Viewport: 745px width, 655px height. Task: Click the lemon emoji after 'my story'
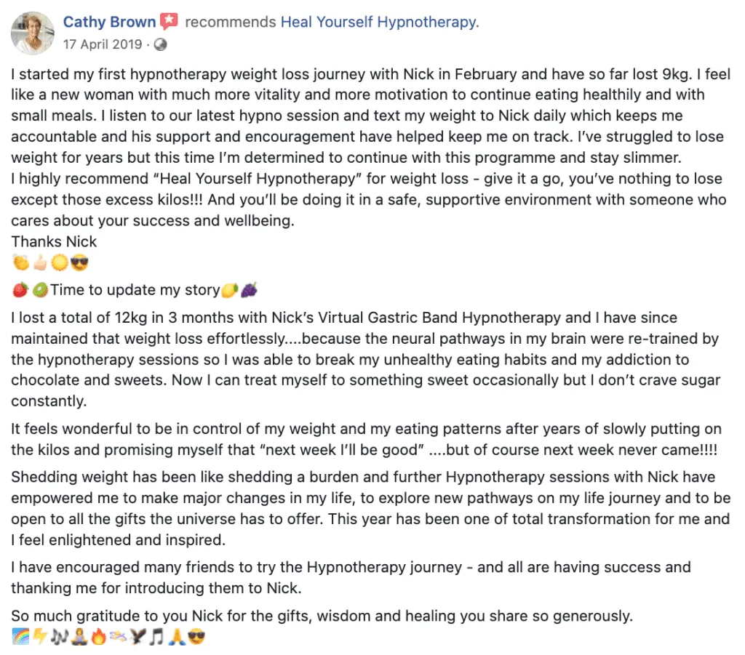click(229, 289)
